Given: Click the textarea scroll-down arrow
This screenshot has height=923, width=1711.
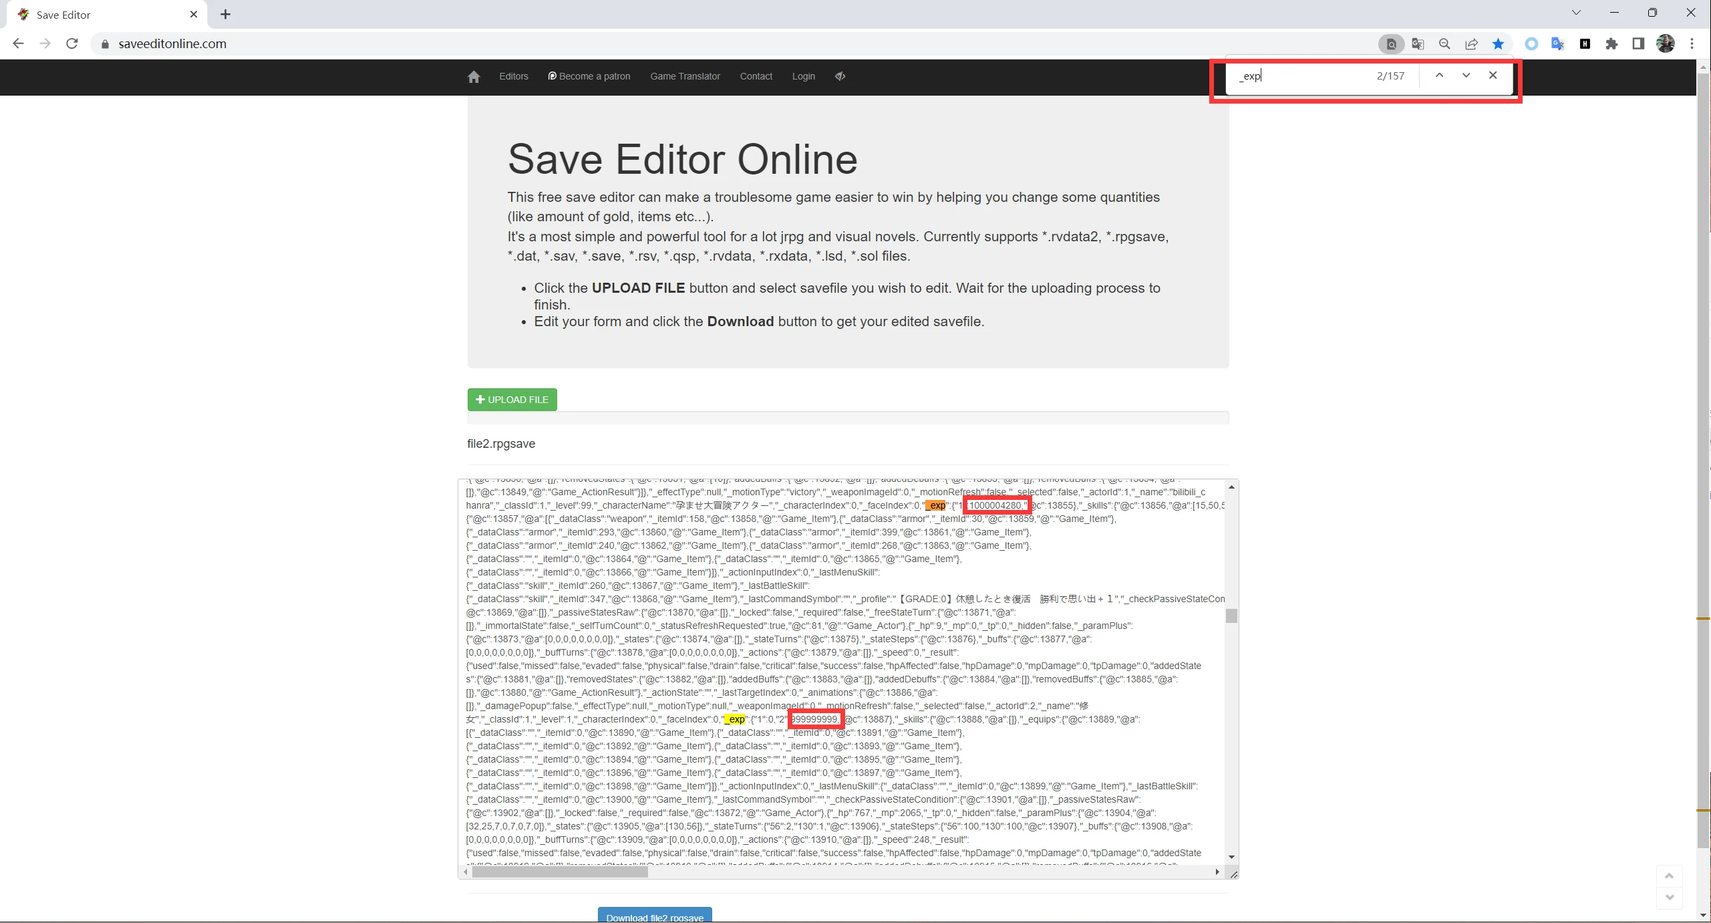Looking at the screenshot, I should (x=1231, y=857).
